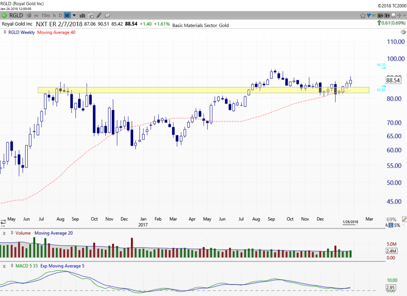Click the MACD 5 35 indicator label

pyautogui.click(x=26, y=266)
